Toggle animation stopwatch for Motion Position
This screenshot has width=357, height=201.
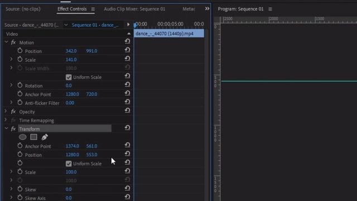20,51
